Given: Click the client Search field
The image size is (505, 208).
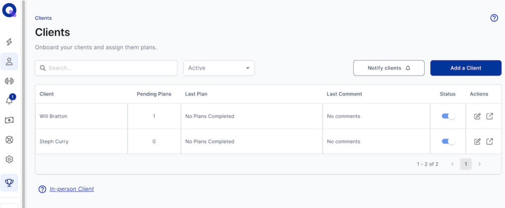Looking at the screenshot, I should pyautogui.click(x=106, y=68).
